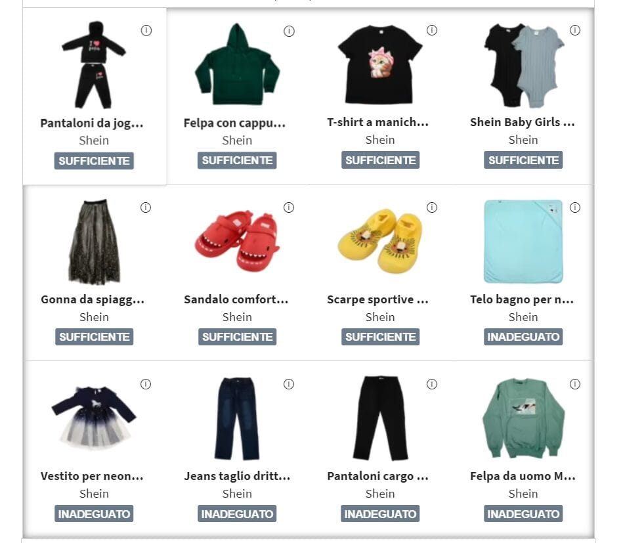Click info icon on Vestito per neonati card

point(146,384)
